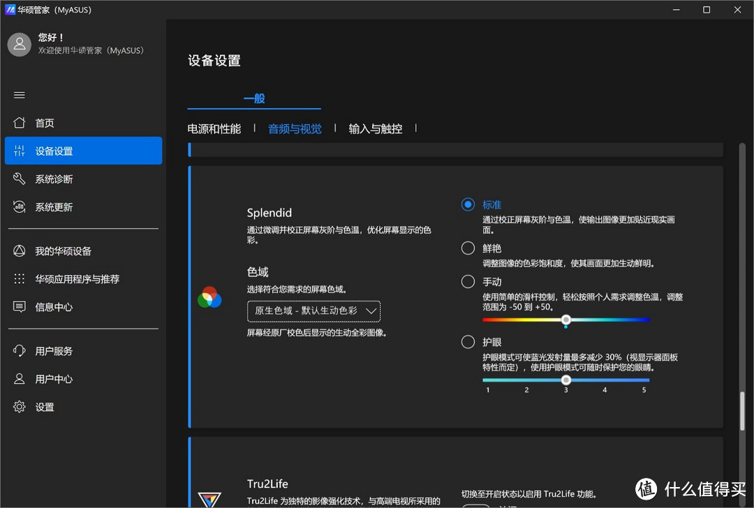754x508 pixels.
Task: Click the manual color temperature slider handle
Action: tap(566, 320)
